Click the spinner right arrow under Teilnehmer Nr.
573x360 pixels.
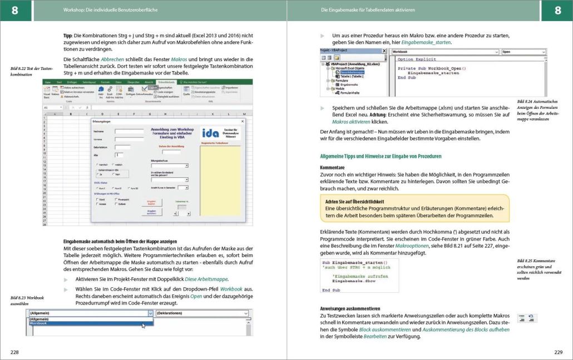(188, 213)
